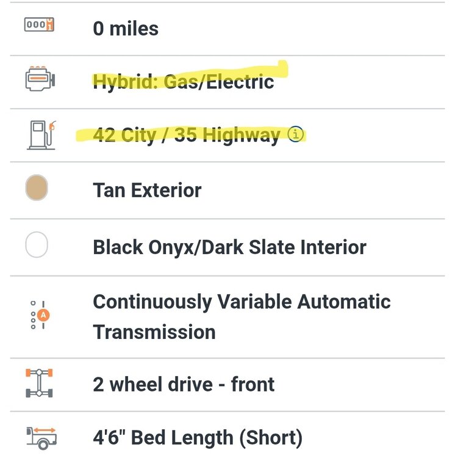Screen dimensions: 455x458
Task: Click the 42 City mileage text
Action: (125, 135)
